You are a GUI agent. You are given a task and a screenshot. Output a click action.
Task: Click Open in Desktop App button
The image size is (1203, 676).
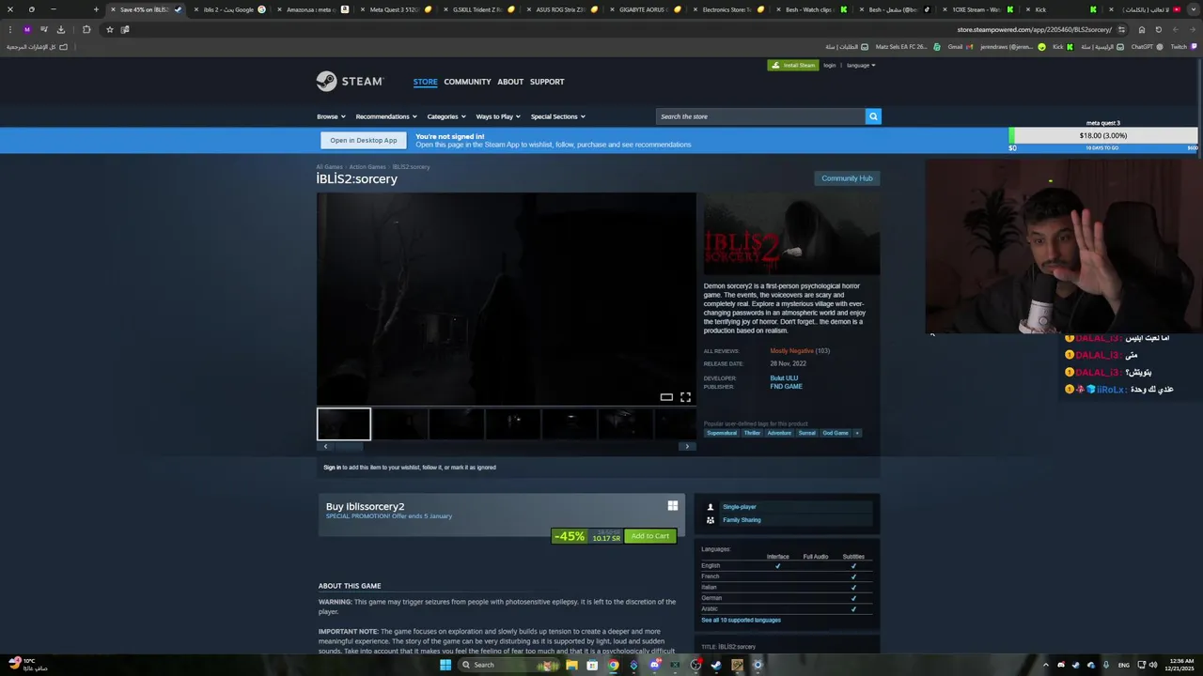pos(364,140)
